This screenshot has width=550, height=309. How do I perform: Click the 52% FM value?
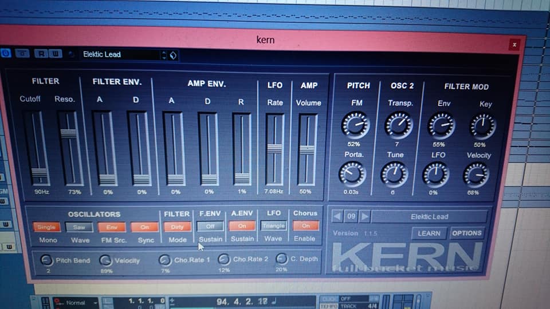point(353,144)
